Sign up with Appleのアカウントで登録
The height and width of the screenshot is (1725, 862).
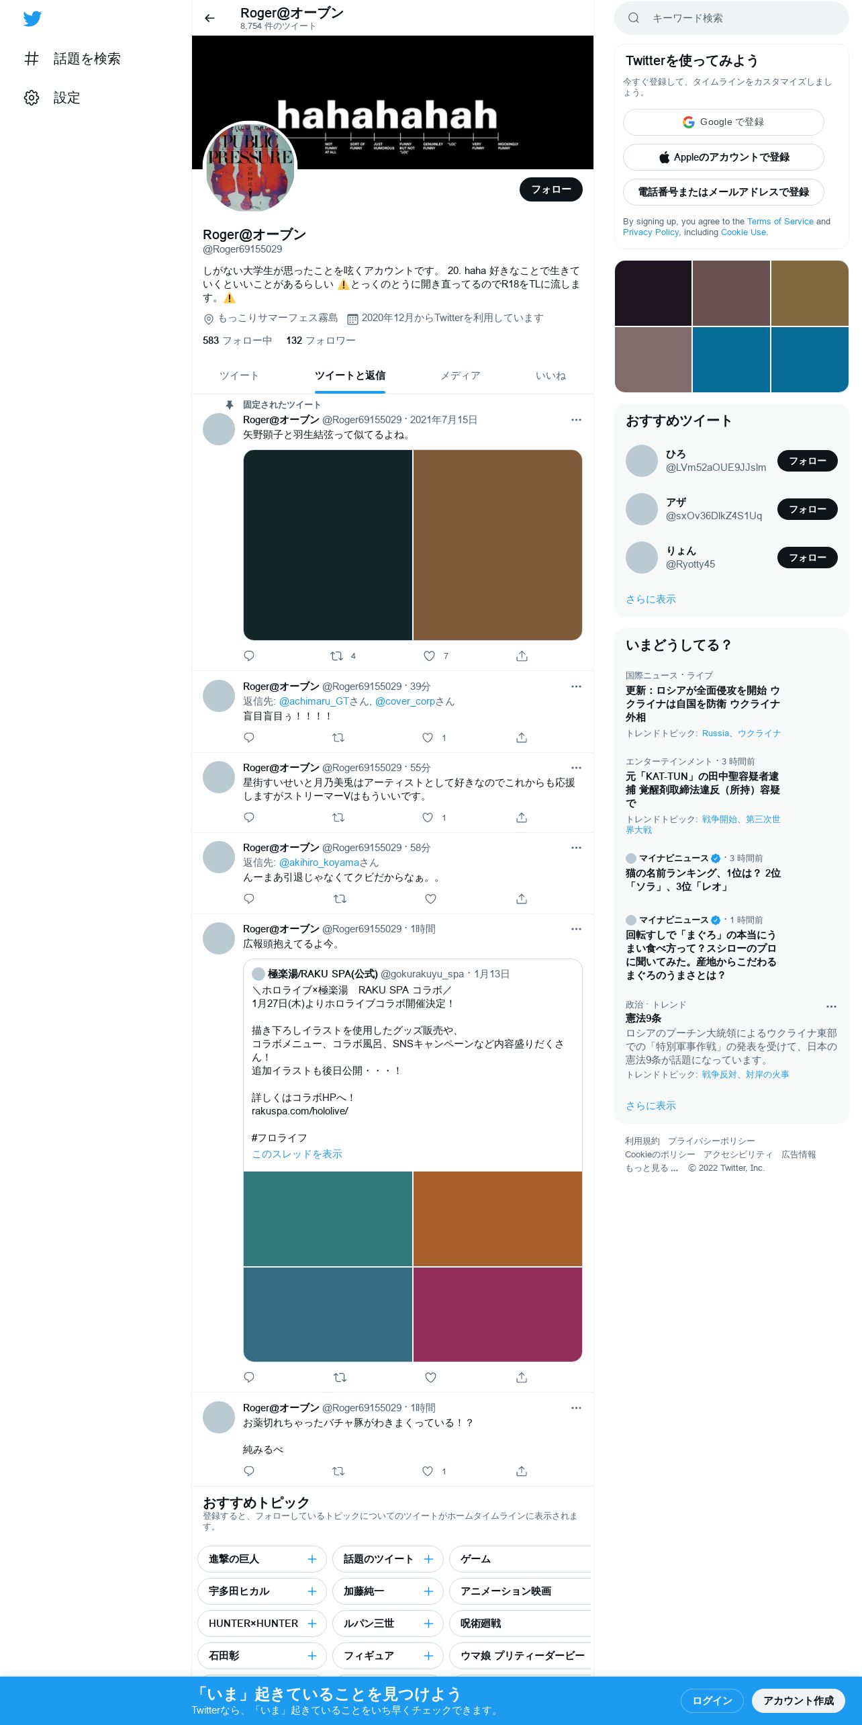(x=724, y=157)
